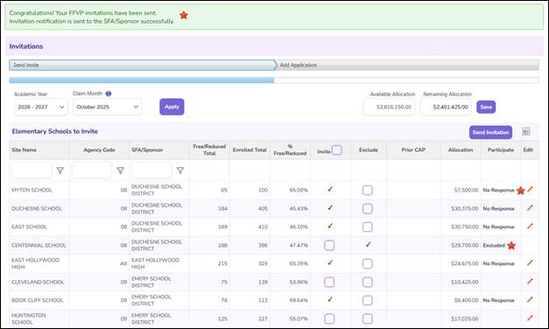
Task: Check Invite box for Cleveland School
Action: tap(329, 282)
